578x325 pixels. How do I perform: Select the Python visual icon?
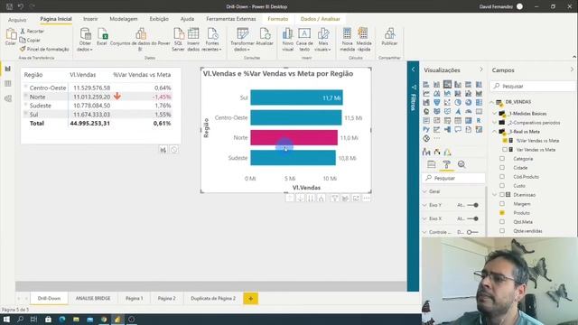point(426,129)
